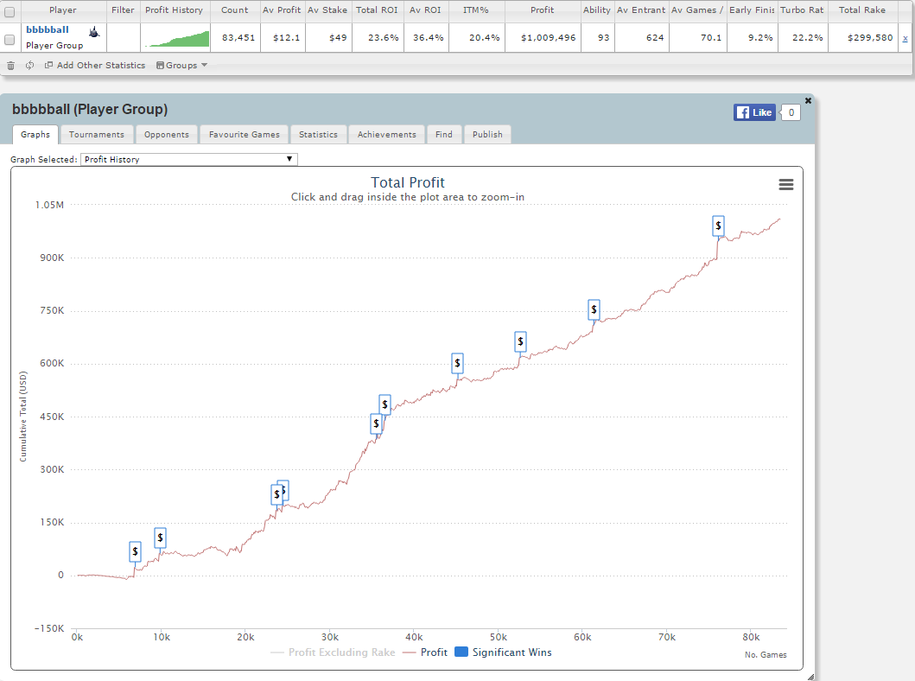Close the bbbbball Player Group panel
915x681 pixels.
coord(808,100)
